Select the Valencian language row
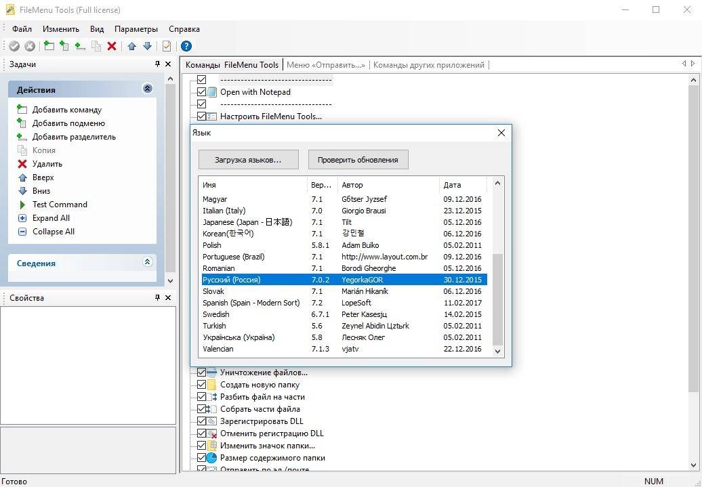Image resolution: width=702 pixels, height=487 pixels. click(x=344, y=349)
